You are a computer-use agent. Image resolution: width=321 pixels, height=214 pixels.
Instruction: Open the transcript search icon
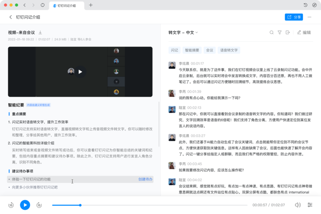point(271,32)
